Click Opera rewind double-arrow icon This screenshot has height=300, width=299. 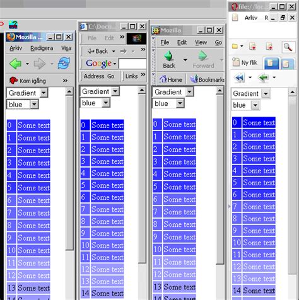point(239,78)
